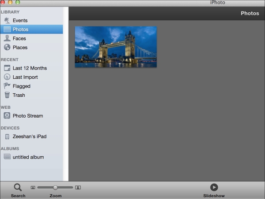Start the Slideshow play button
This screenshot has width=265, height=199.
(214, 188)
